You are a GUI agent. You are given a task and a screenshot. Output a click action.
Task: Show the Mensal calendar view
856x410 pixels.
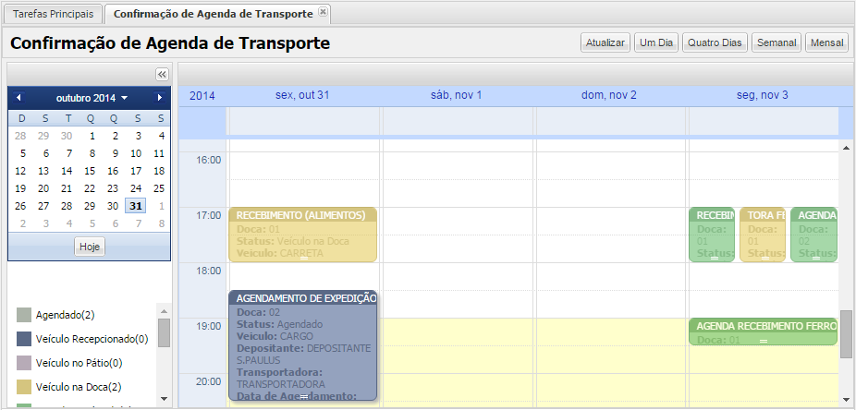coord(826,43)
